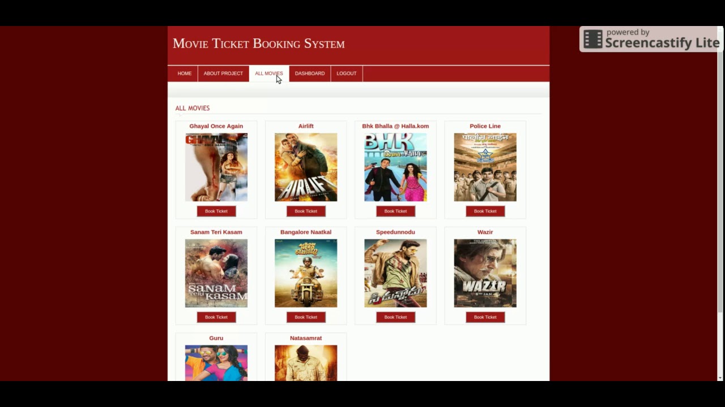The height and width of the screenshot is (407, 725).
Task: Click the Speedunnodu title text
Action: click(395, 232)
